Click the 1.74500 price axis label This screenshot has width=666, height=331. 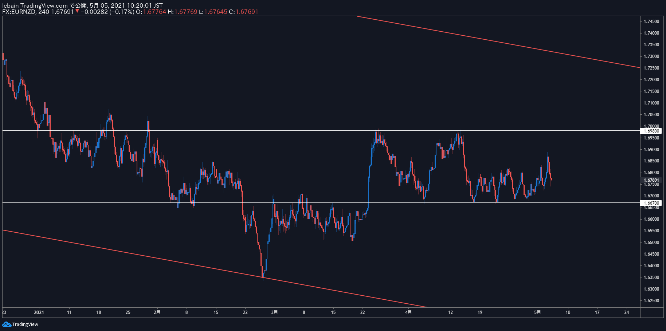coord(651,21)
